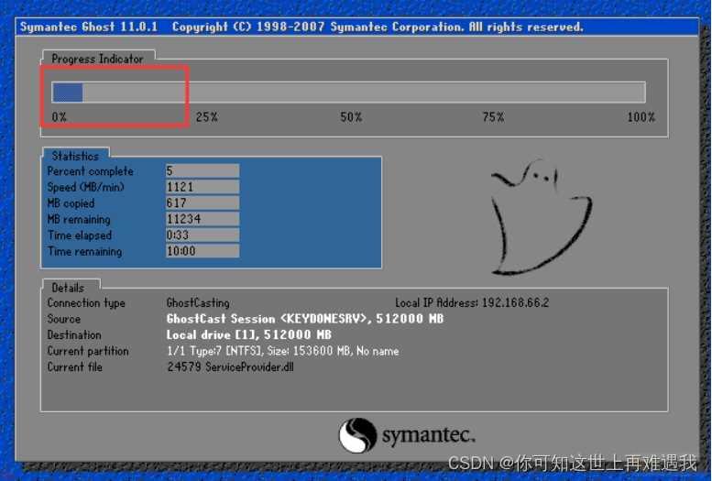The width and height of the screenshot is (712, 481).
Task: Click the Local IP Address 192.168.66.2 text
Action: point(472,302)
